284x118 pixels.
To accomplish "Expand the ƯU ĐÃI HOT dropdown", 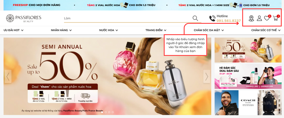I will click(x=13, y=30).
